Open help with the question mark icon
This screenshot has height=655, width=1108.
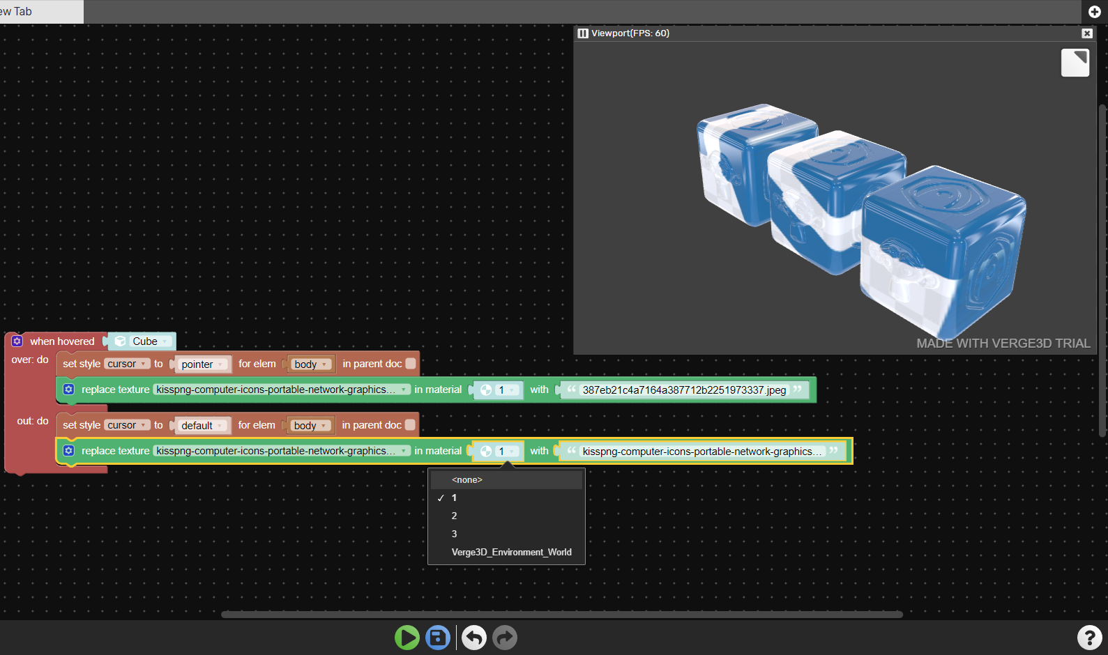(1090, 638)
